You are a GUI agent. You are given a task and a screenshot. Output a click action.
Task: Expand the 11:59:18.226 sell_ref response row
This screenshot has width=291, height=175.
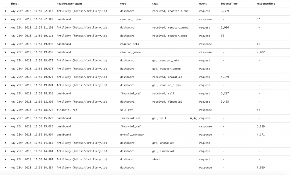tap(5, 110)
